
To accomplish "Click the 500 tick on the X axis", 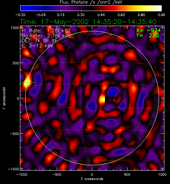I will coord(127,174).
